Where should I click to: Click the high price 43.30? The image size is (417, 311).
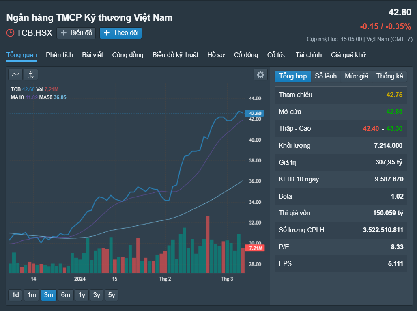394,129
